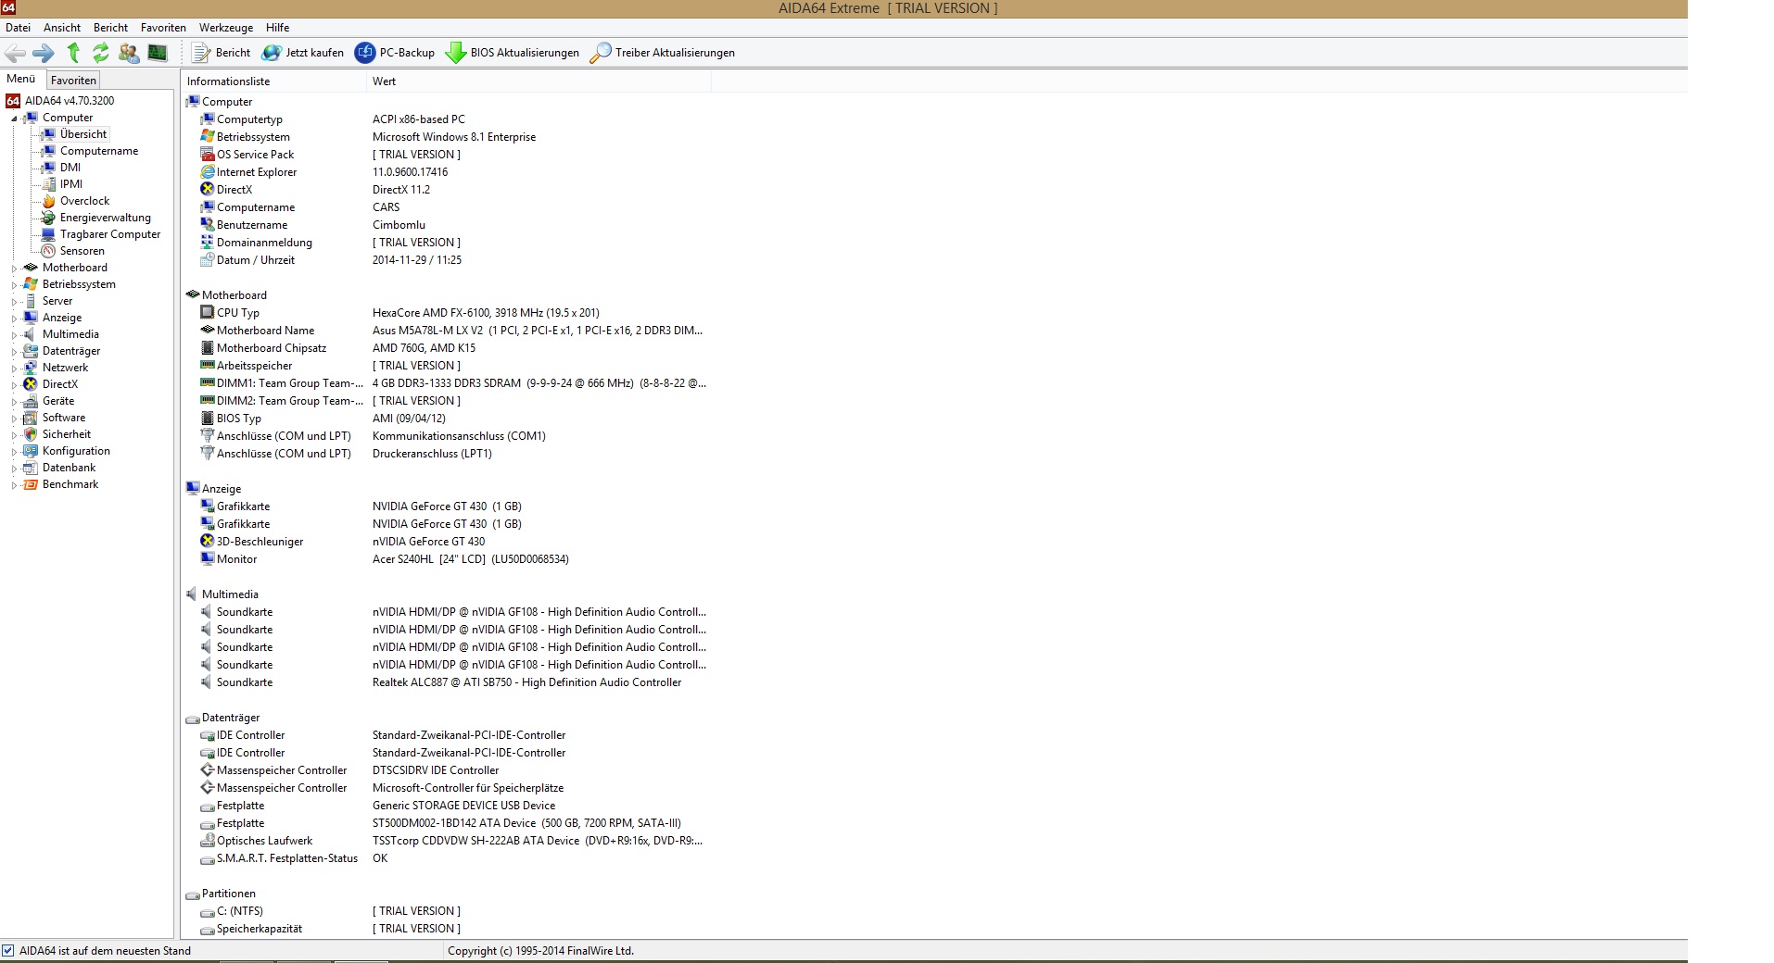Click the Copyright FinalWire status text
1774x963 pixels.
pyautogui.click(x=540, y=950)
